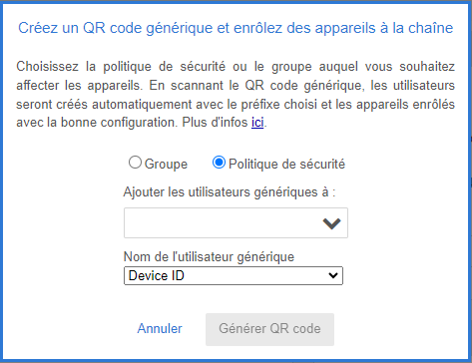This screenshot has width=472, height=363.
Task: Click the Nom de l'utilisateur générique label
Action: tap(209, 256)
